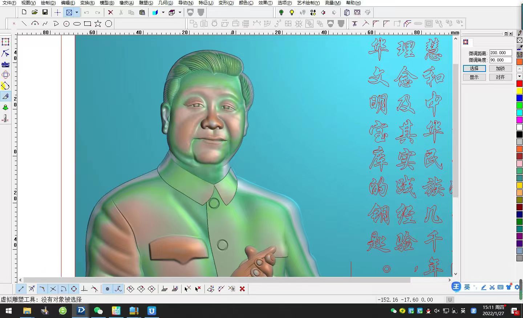Click the 对齐 button

click(x=500, y=77)
